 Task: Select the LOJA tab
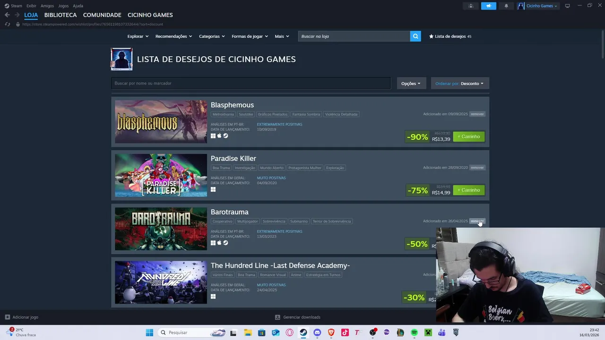click(x=31, y=15)
